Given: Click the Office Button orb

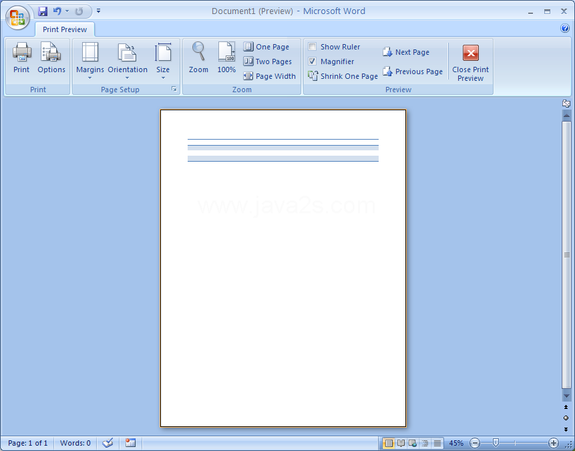Looking at the screenshot, I should click(x=17, y=17).
